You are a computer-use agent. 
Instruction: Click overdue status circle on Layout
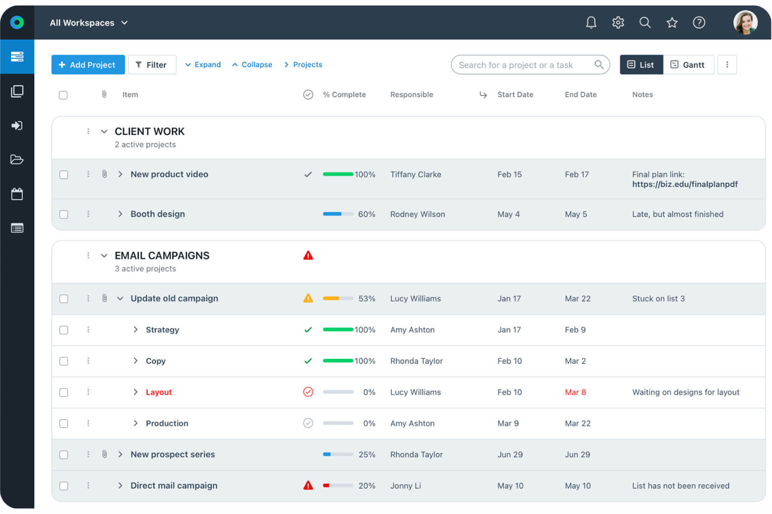(308, 392)
